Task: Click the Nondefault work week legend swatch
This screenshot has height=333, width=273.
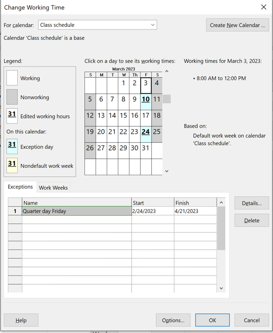Action: coord(12,166)
